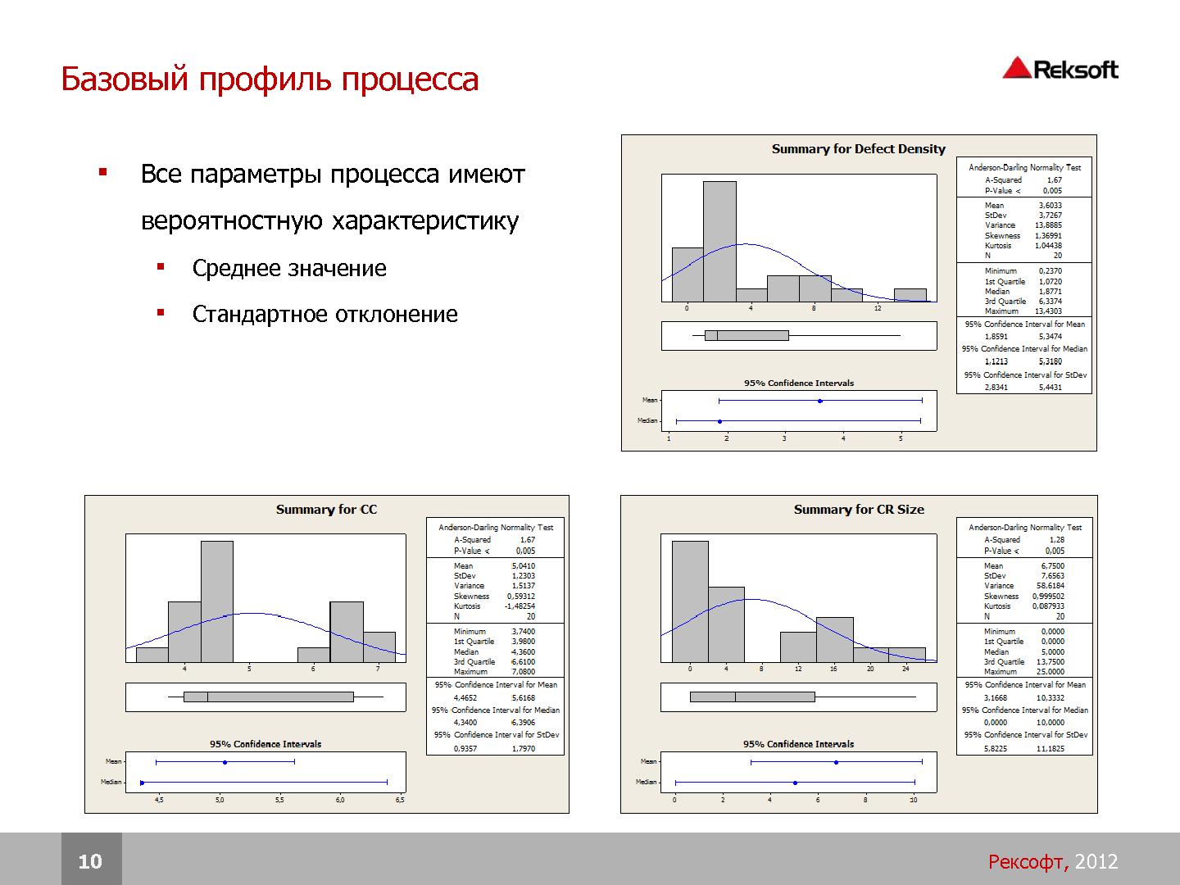Click the Mean interval dot in Defect Density plot
This screenshot has width=1180, height=885.
[820, 401]
